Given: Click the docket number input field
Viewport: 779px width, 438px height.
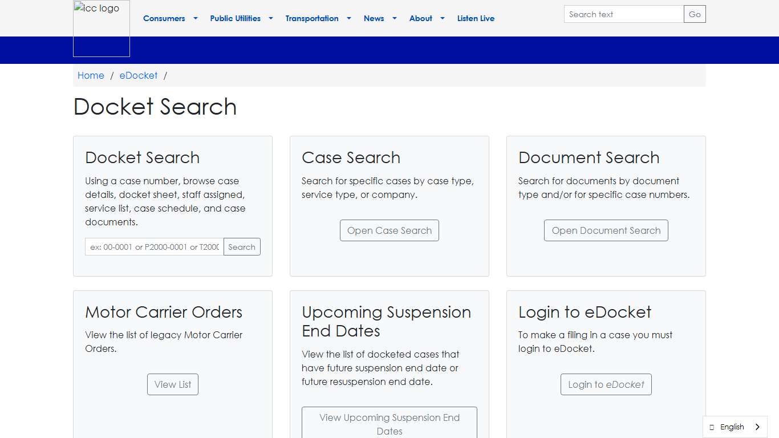Looking at the screenshot, I should pyautogui.click(x=154, y=246).
